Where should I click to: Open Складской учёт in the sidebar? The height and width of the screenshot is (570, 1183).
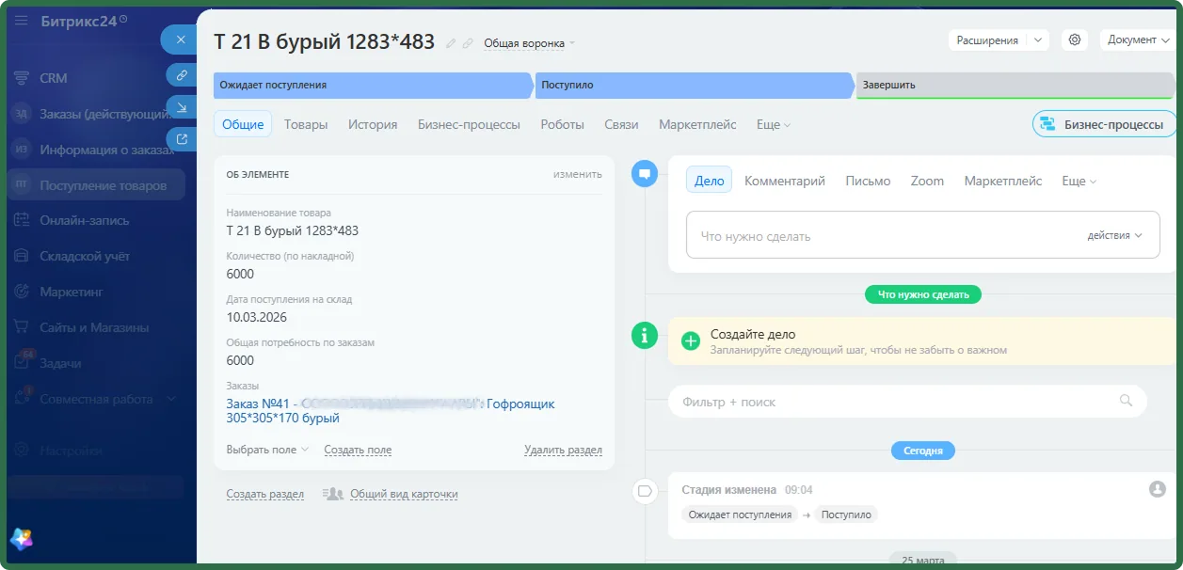pos(85,256)
